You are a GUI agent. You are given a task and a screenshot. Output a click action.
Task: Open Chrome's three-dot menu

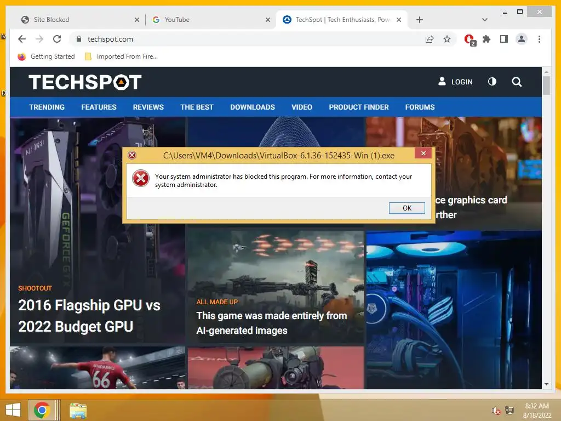coord(539,39)
